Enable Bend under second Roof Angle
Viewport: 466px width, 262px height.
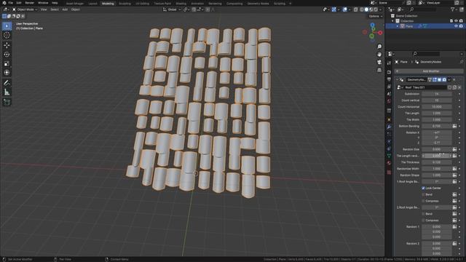423,214
